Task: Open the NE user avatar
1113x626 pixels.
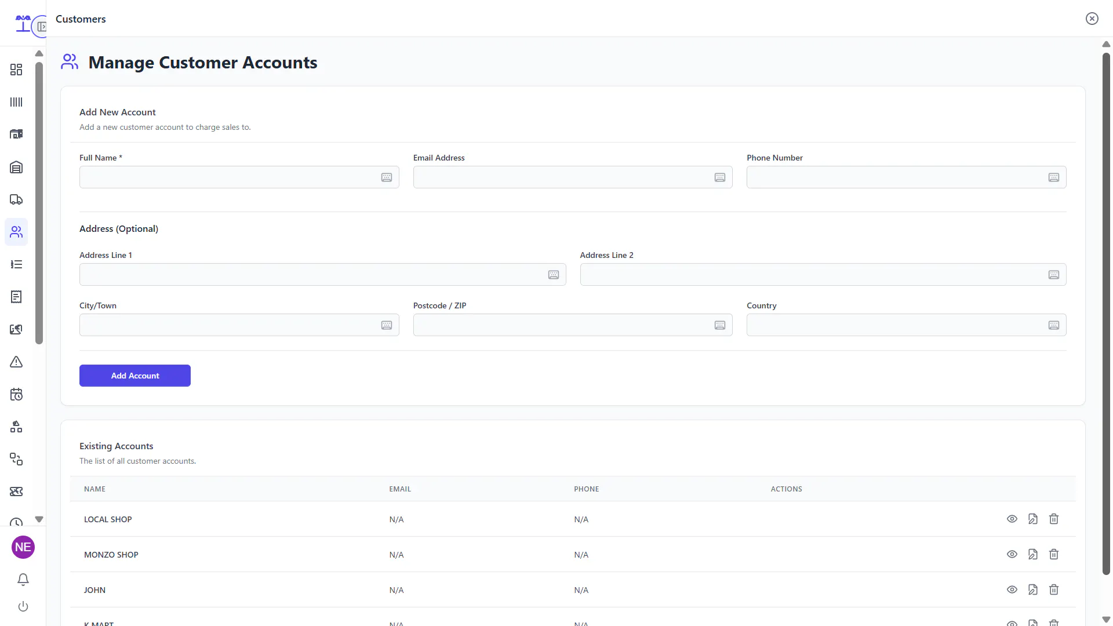Action: click(23, 547)
